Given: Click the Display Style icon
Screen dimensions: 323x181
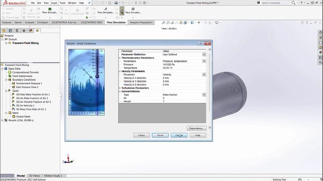Looking at the screenshot, I should click(192, 23).
